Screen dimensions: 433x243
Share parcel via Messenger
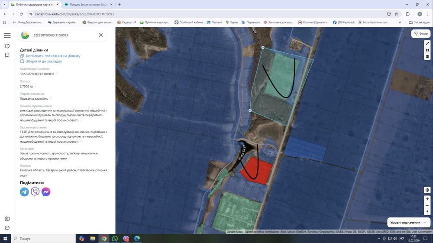46,192
